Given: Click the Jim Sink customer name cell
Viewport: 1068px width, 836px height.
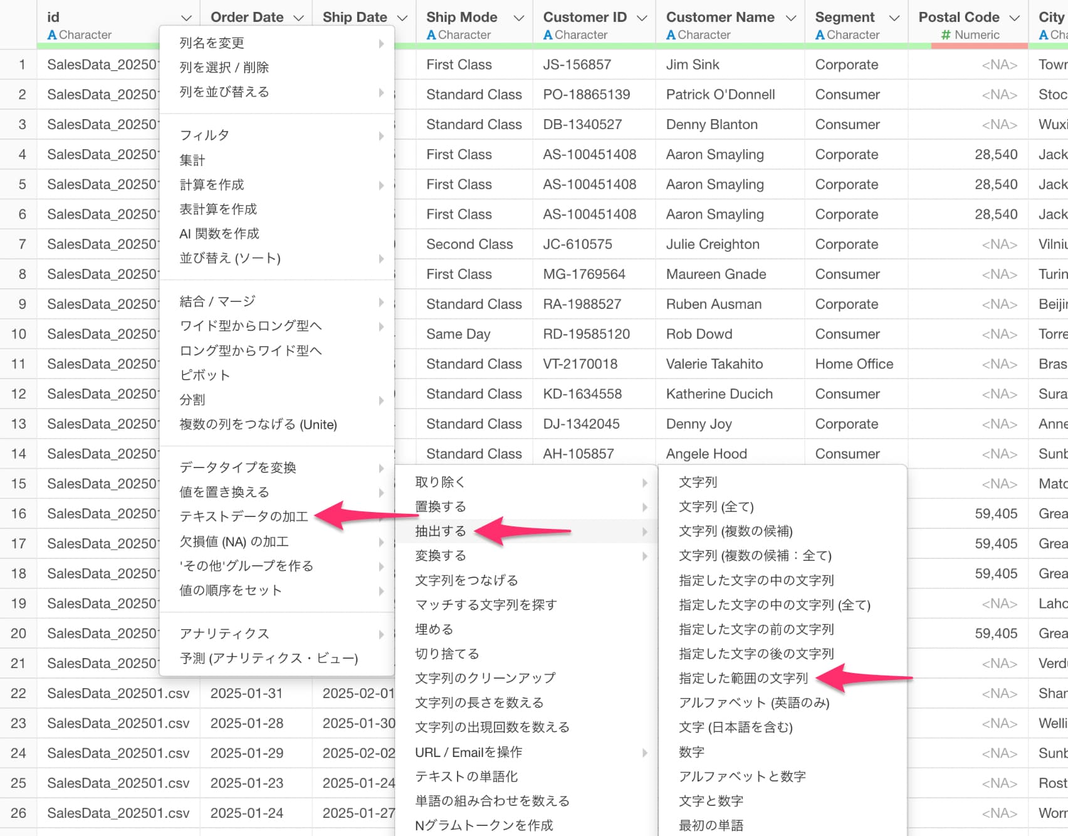Looking at the screenshot, I should (x=693, y=65).
